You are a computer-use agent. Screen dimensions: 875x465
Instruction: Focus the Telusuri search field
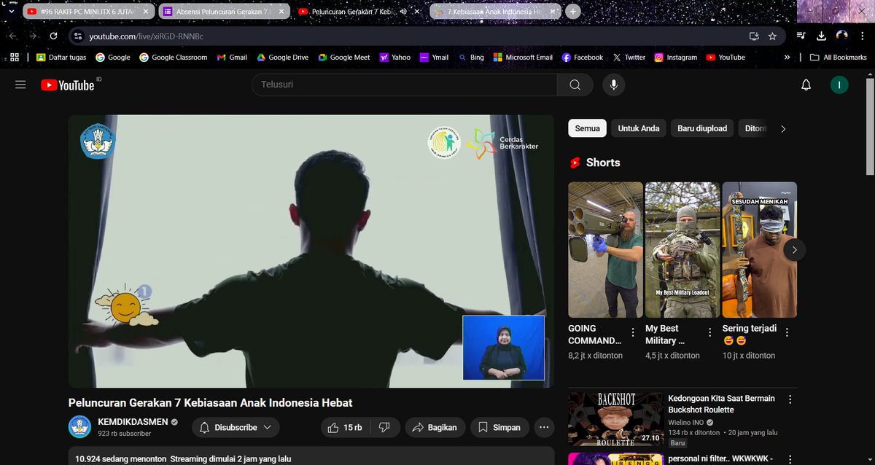click(405, 85)
